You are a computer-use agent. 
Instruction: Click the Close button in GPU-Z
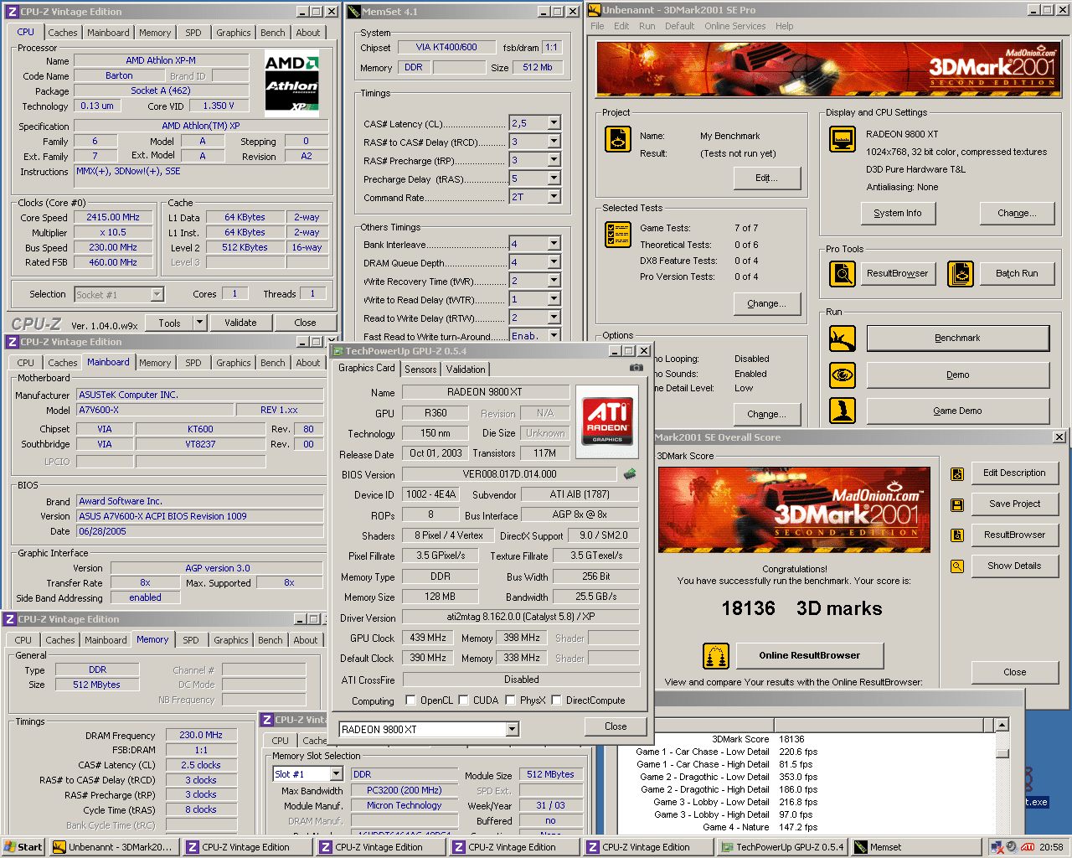pyautogui.click(x=616, y=726)
